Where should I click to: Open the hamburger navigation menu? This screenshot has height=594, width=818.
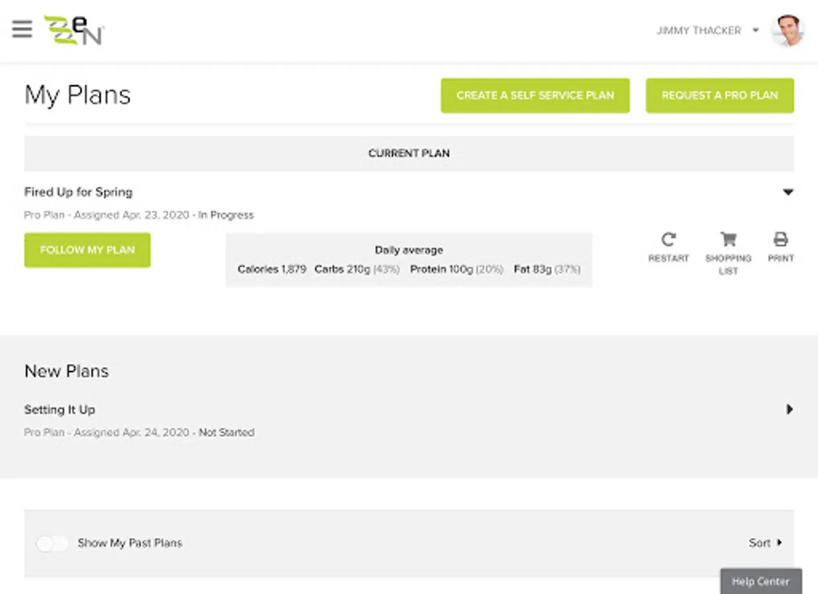click(22, 30)
